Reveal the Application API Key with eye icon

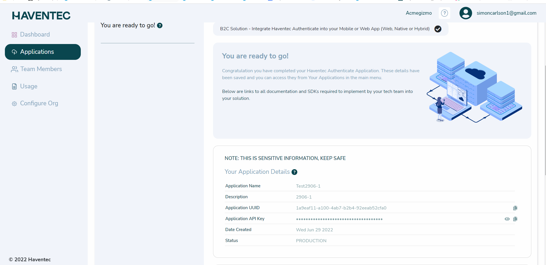[x=507, y=219]
